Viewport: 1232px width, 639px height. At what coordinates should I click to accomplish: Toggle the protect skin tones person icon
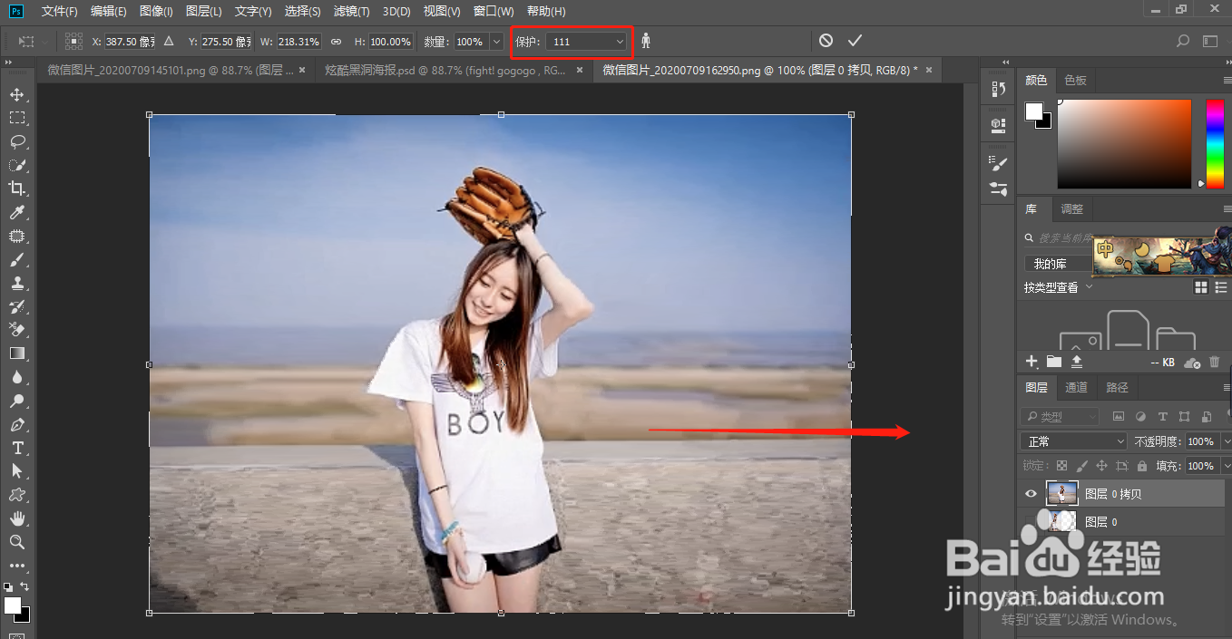click(646, 41)
